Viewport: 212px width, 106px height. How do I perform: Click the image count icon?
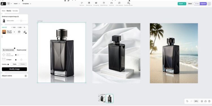[x=4, y=60]
